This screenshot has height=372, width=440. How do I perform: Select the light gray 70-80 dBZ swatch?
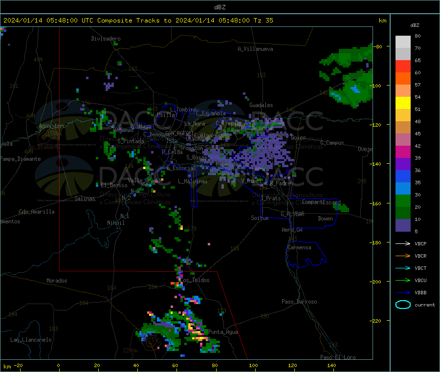pyautogui.click(x=403, y=42)
